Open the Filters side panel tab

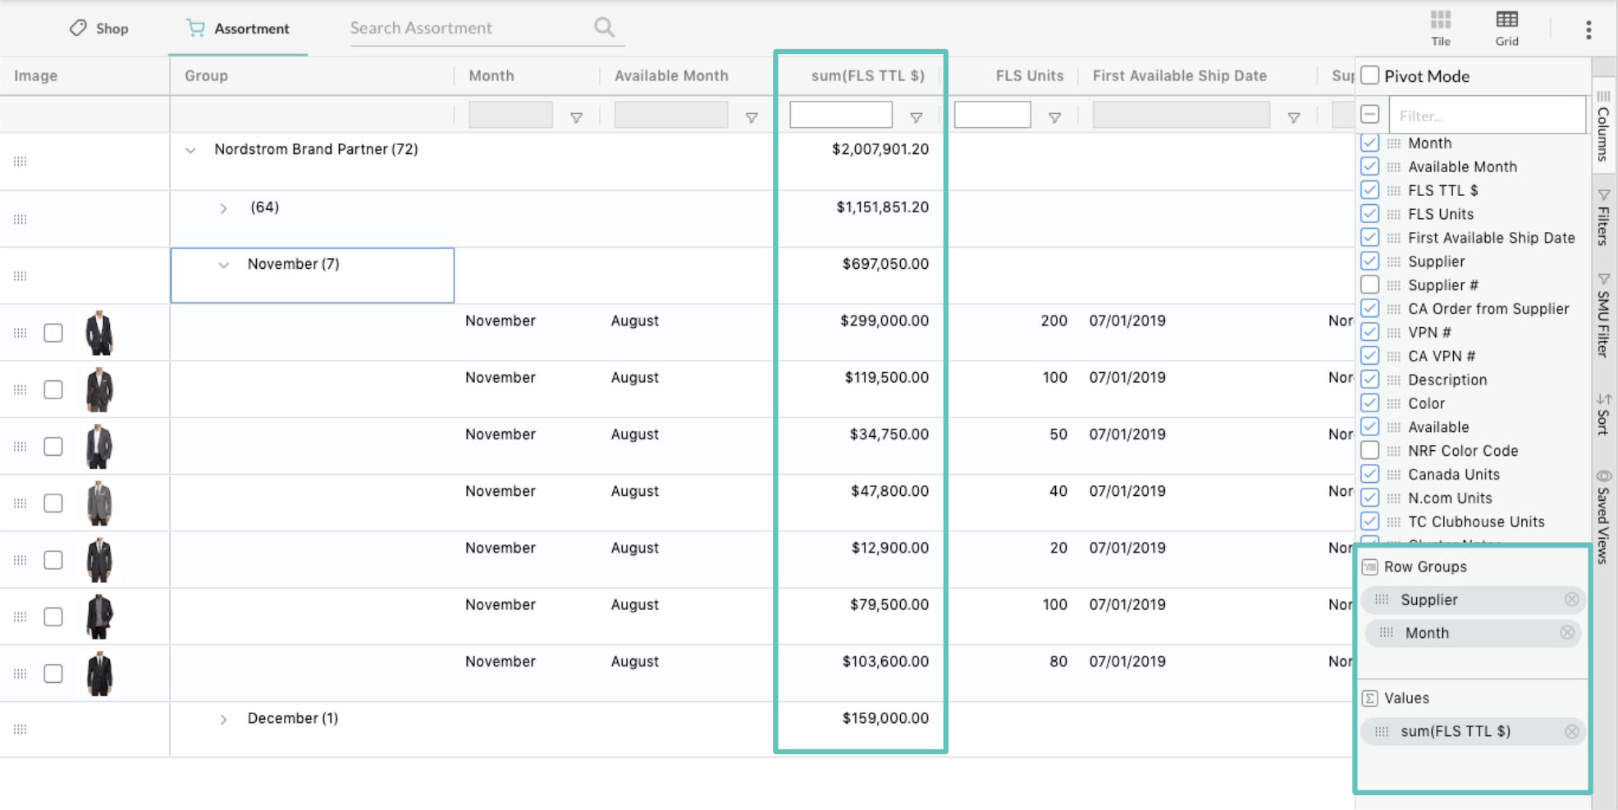tap(1603, 217)
